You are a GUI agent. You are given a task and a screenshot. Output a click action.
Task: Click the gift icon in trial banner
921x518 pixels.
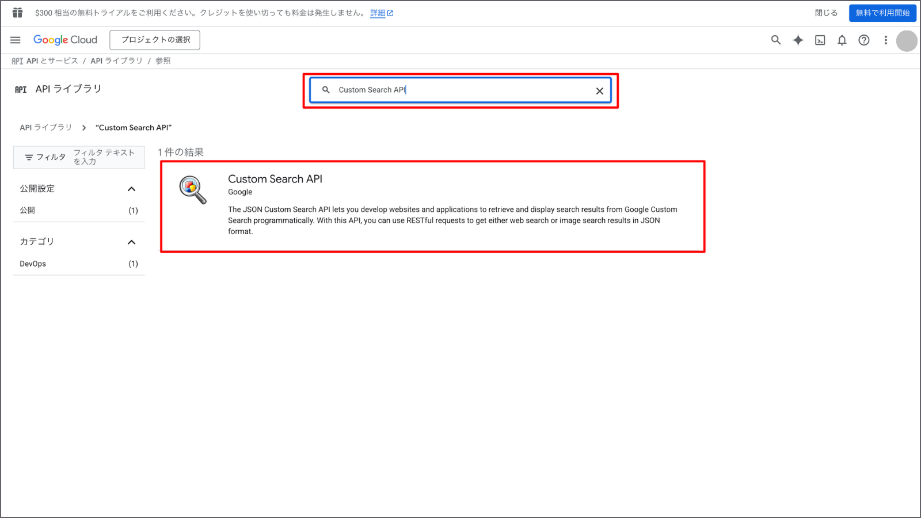[x=18, y=13]
